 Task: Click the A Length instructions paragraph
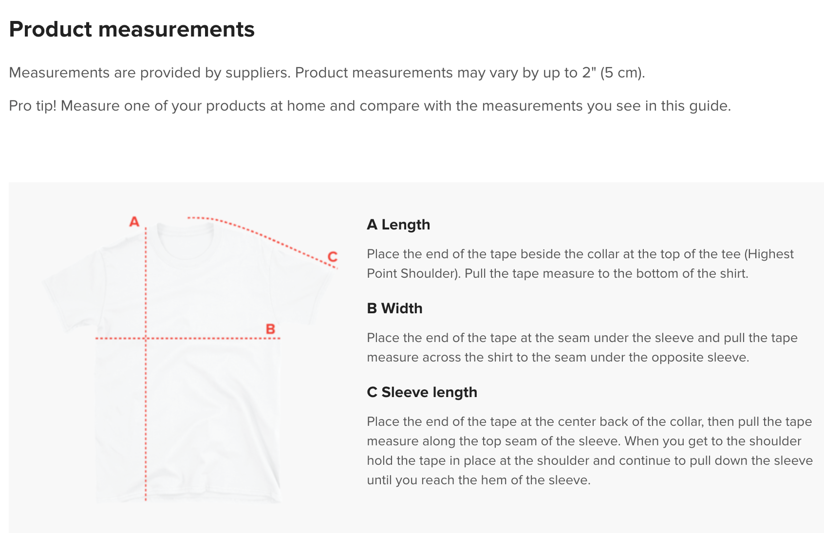[x=580, y=264]
